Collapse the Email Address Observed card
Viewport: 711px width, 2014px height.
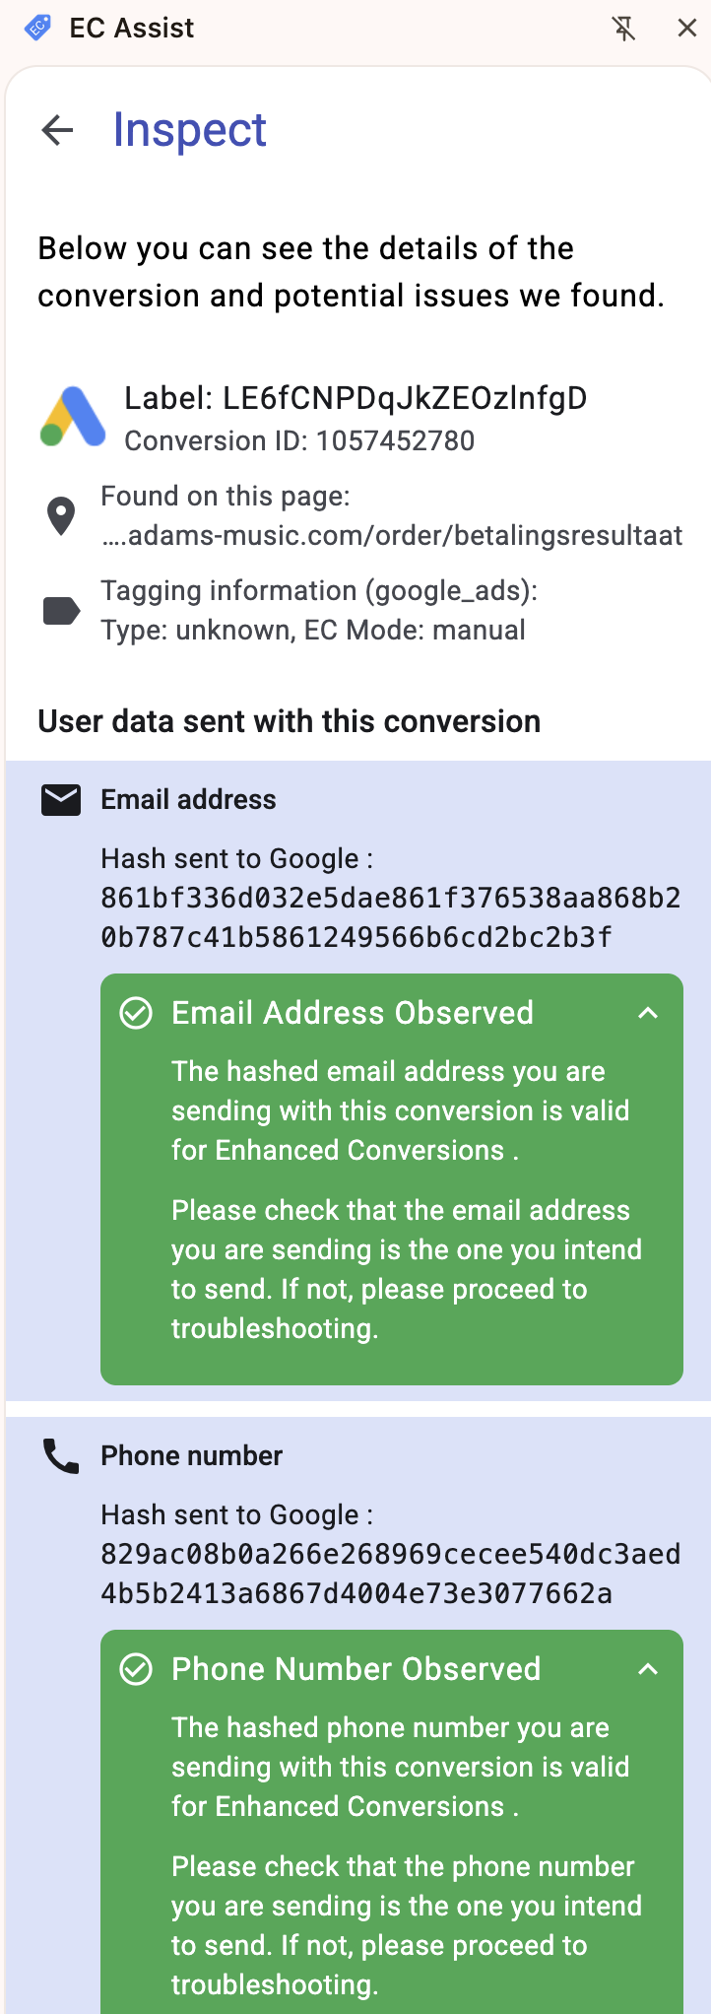pyautogui.click(x=648, y=1013)
